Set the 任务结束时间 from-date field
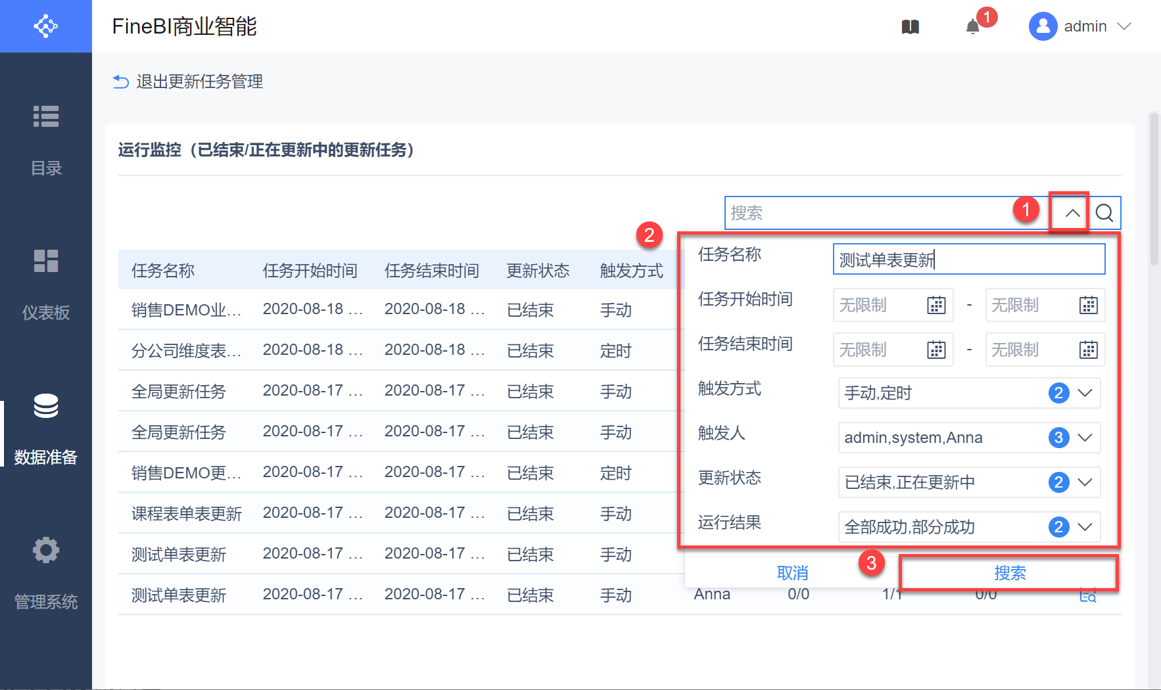Viewport: 1161px width, 690px height. (x=893, y=350)
